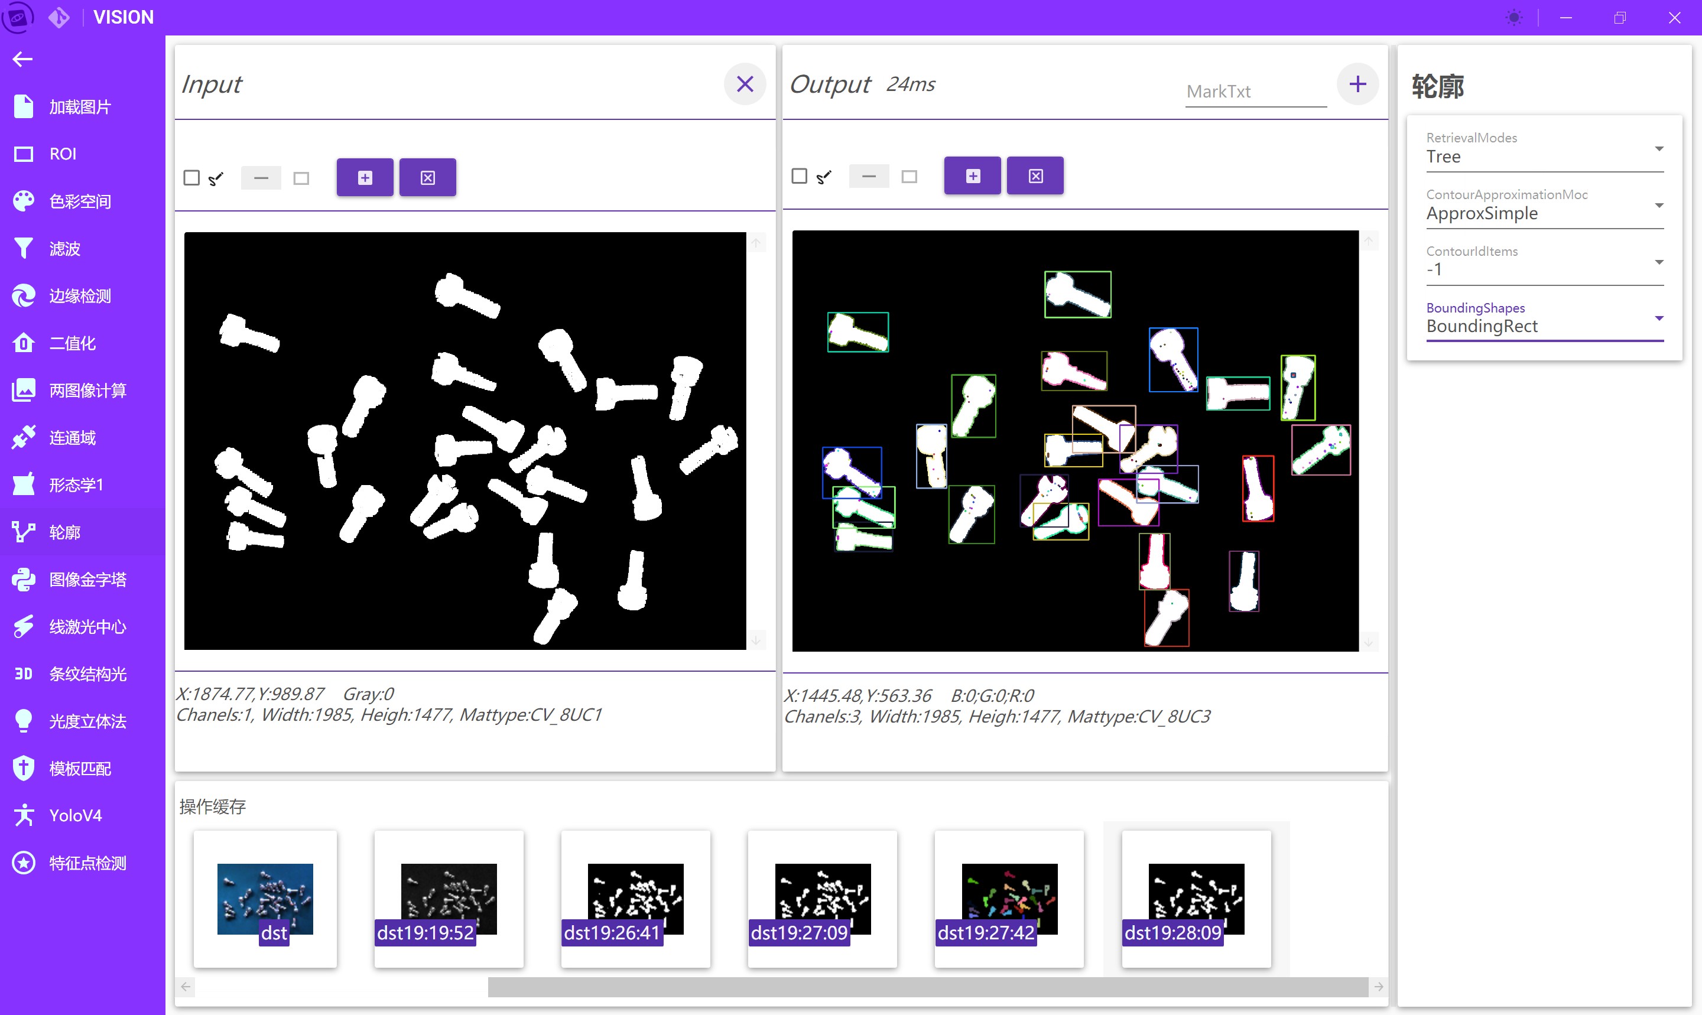Click the MarkTxt input field
Viewport: 1702px width, 1015px height.
[1255, 92]
